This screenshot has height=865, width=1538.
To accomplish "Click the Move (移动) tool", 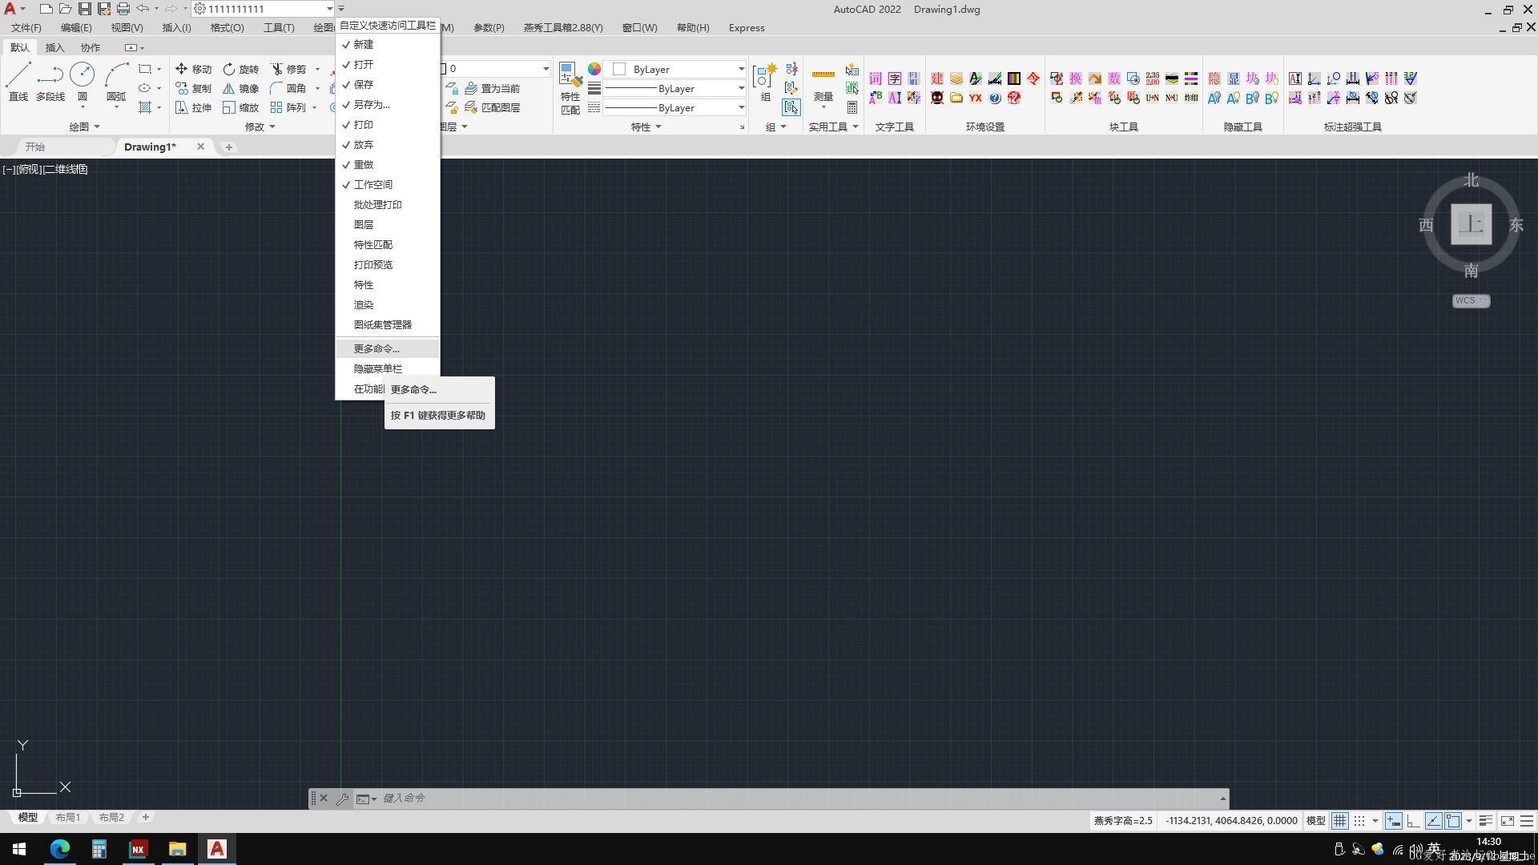I will pyautogui.click(x=193, y=70).
